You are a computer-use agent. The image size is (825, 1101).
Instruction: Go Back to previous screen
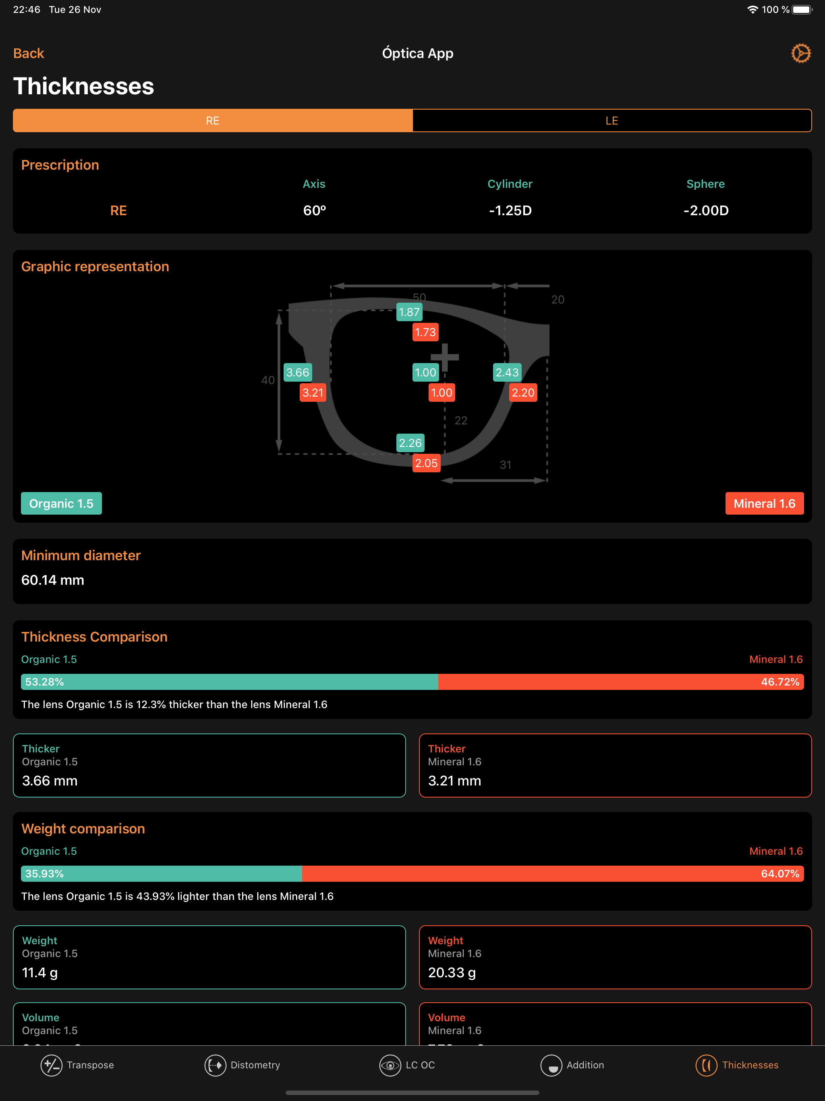28,53
